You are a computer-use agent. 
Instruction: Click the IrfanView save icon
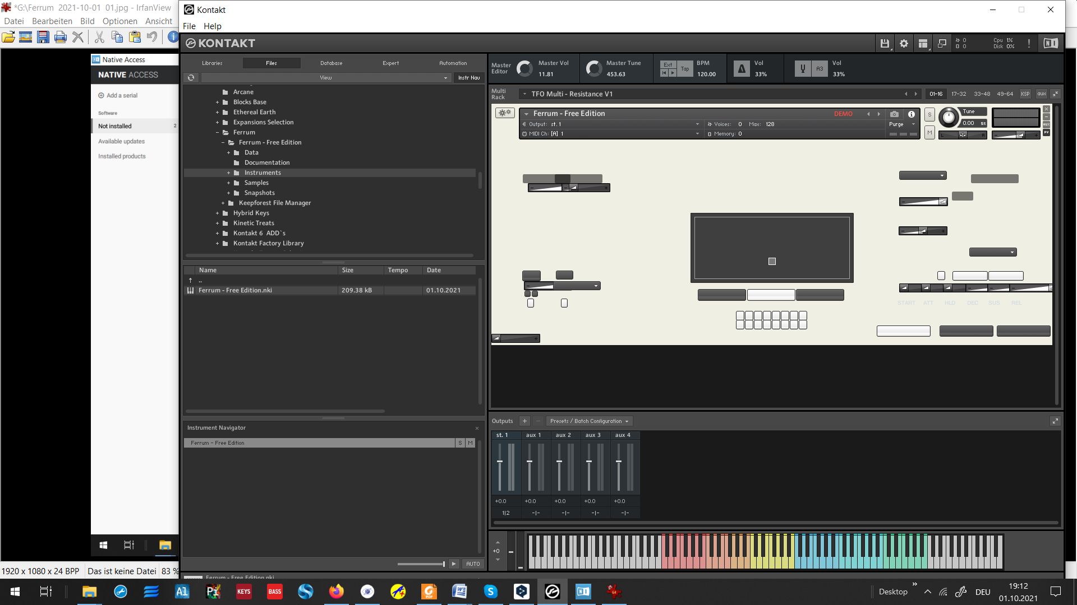(43, 37)
